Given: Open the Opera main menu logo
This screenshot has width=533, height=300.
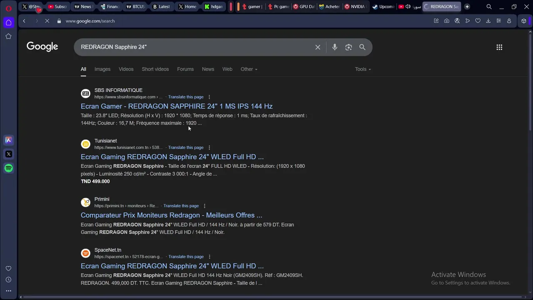Looking at the screenshot, I should pyautogui.click(x=8, y=8).
